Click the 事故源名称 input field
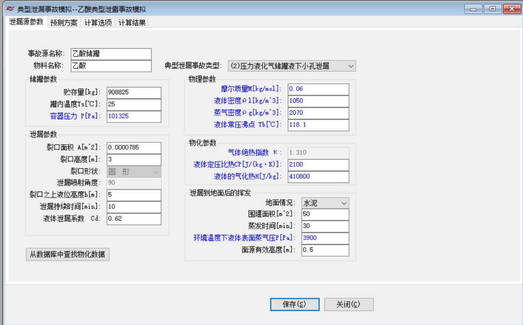 pyautogui.click(x=111, y=54)
